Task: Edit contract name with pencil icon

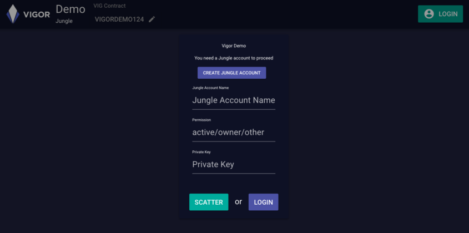Action: pos(152,19)
